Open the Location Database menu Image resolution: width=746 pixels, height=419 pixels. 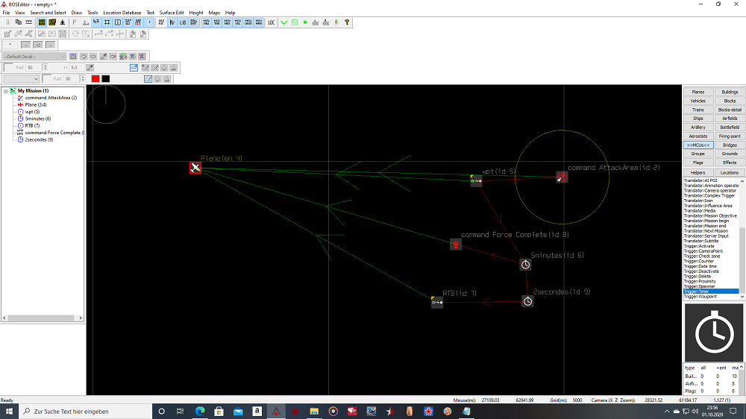pyautogui.click(x=122, y=13)
